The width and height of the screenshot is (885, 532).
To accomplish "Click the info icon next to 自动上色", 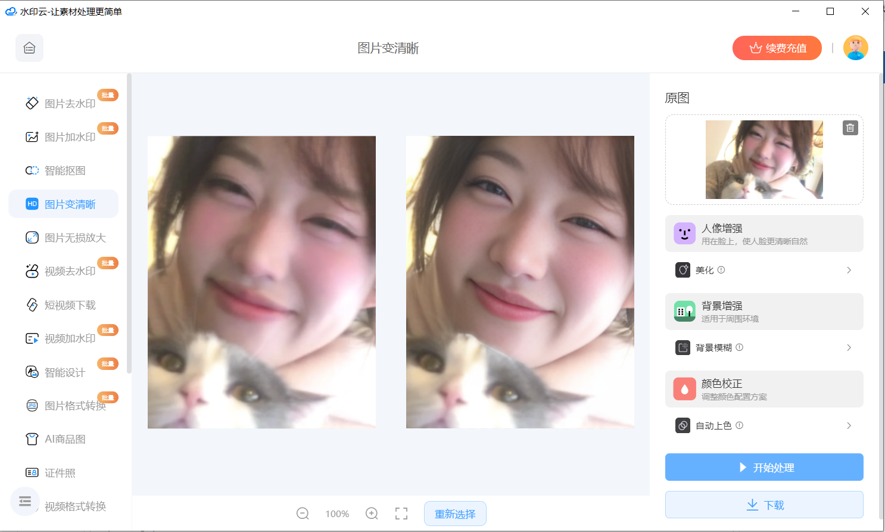I will tap(739, 425).
